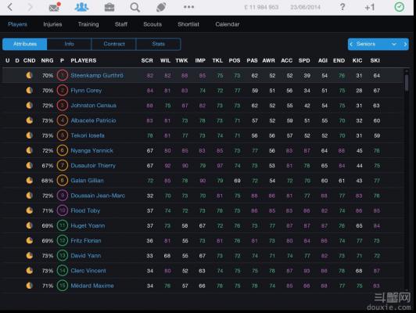This screenshot has height=313, width=416.
Task: Open the mail inbox icon with notification
Action: point(55,7)
